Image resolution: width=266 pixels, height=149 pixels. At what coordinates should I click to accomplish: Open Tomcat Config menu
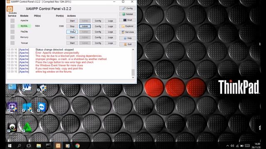98,43
